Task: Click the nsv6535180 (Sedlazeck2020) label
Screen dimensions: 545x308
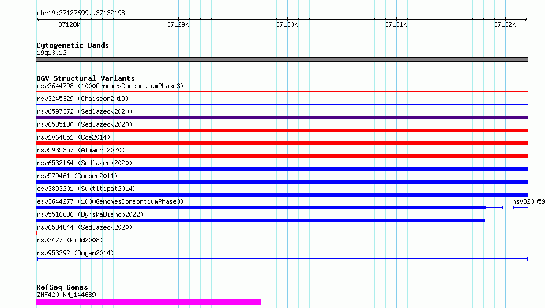Action: click(85, 124)
